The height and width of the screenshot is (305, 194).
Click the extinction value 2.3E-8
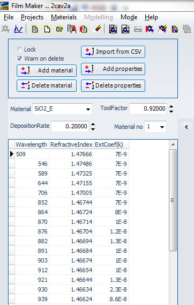pos(111,289)
